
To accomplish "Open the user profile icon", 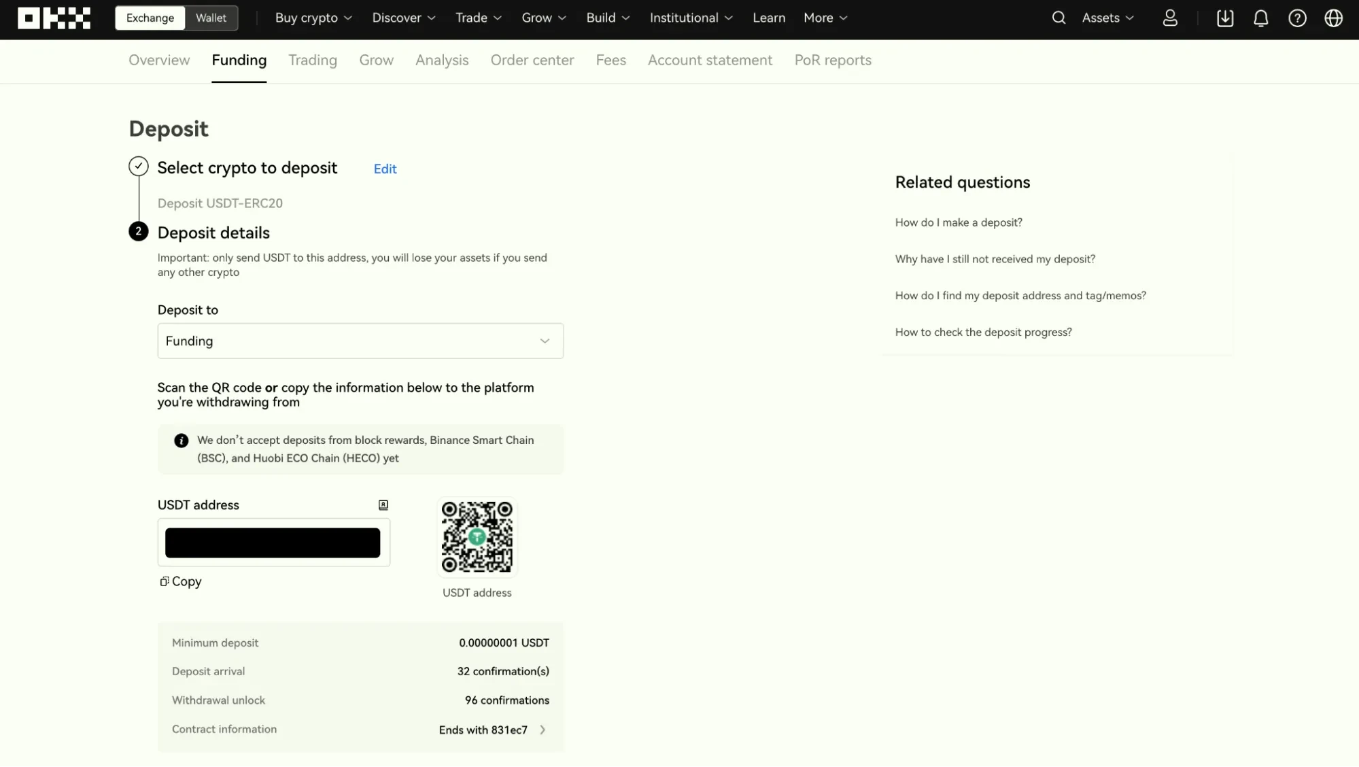I will 1170,18.
